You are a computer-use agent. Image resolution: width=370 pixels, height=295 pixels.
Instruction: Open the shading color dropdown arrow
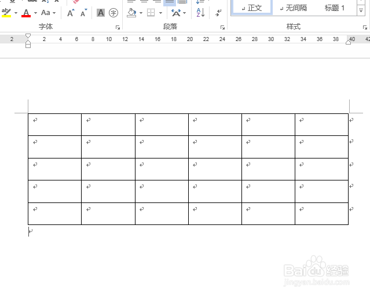tap(141, 13)
